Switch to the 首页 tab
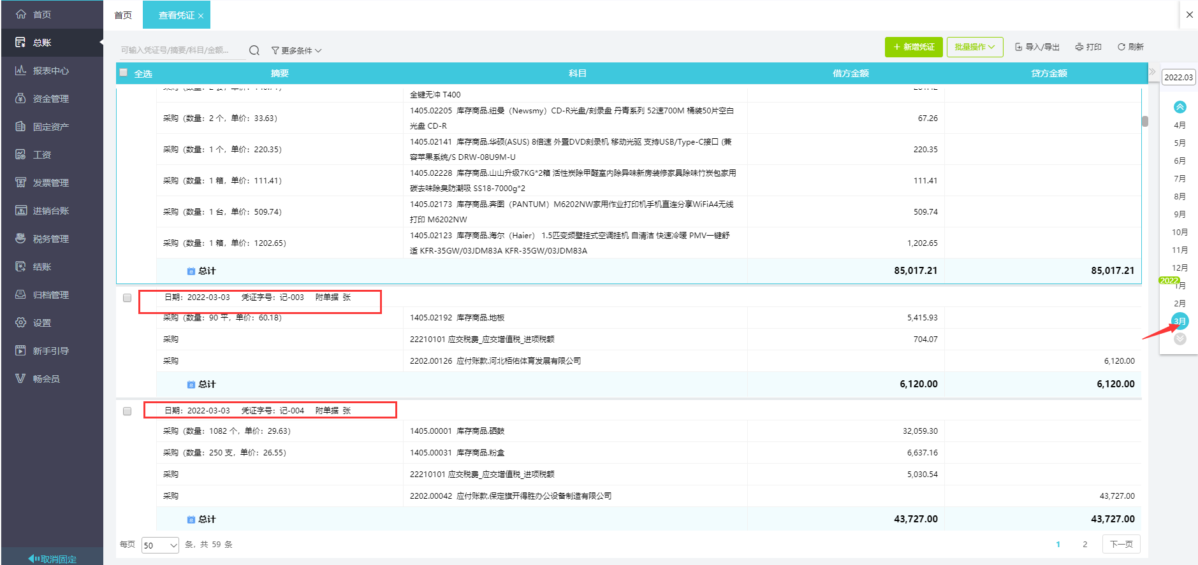This screenshot has height=565, width=1198. tap(123, 15)
